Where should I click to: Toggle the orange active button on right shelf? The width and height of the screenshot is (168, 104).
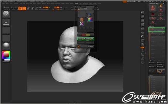click(142, 48)
